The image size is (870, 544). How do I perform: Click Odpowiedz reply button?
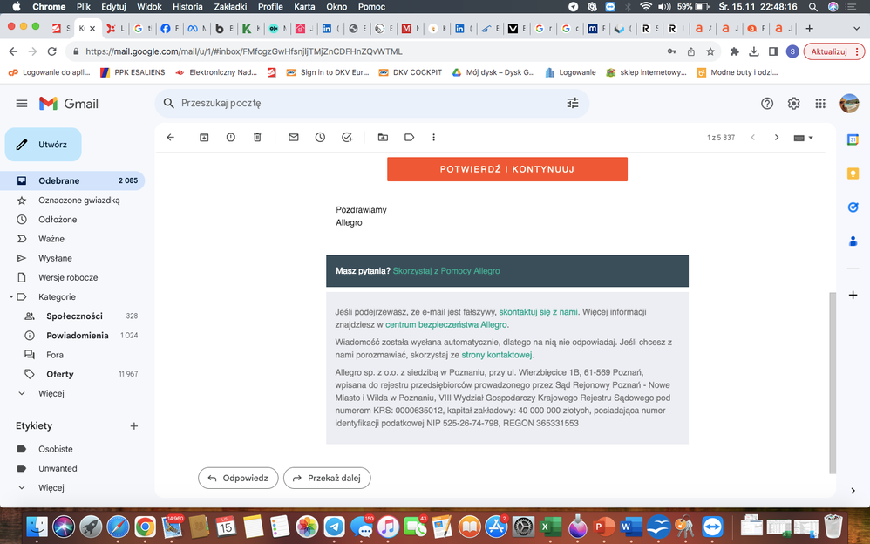[x=238, y=478]
